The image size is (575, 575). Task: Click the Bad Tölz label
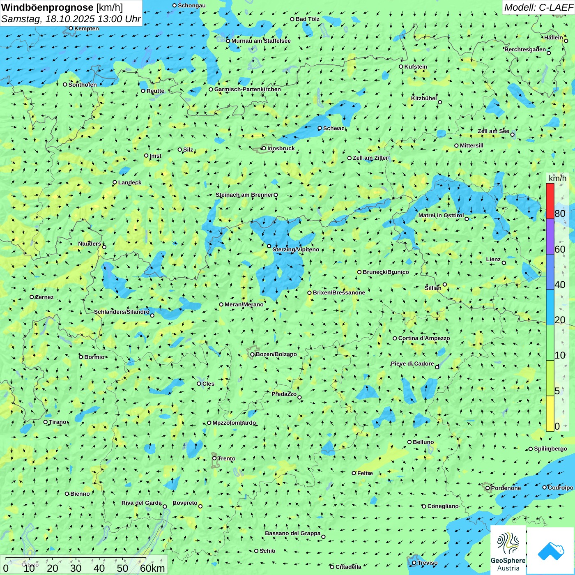(x=308, y=19)
